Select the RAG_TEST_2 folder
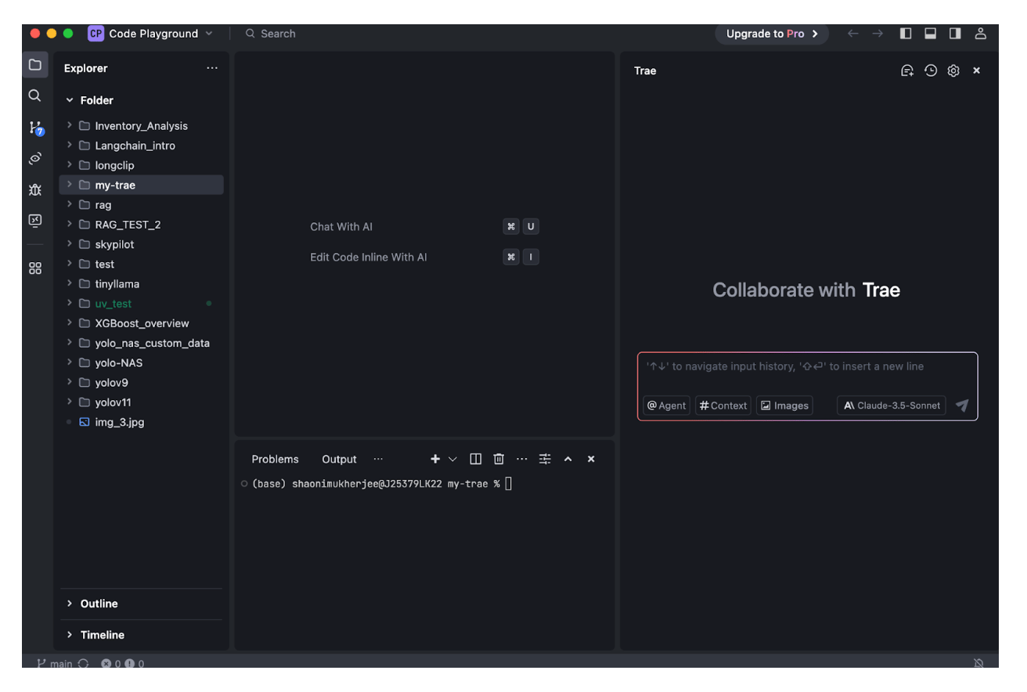 pos(141,225)
